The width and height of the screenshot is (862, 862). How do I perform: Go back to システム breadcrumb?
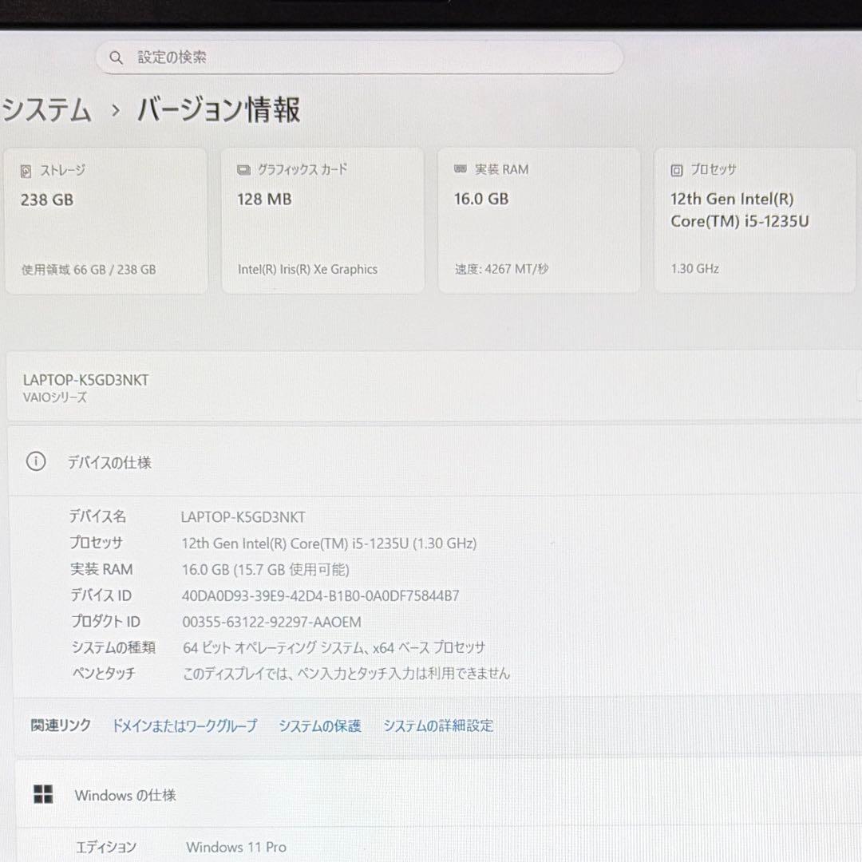(x=46, y=109)
